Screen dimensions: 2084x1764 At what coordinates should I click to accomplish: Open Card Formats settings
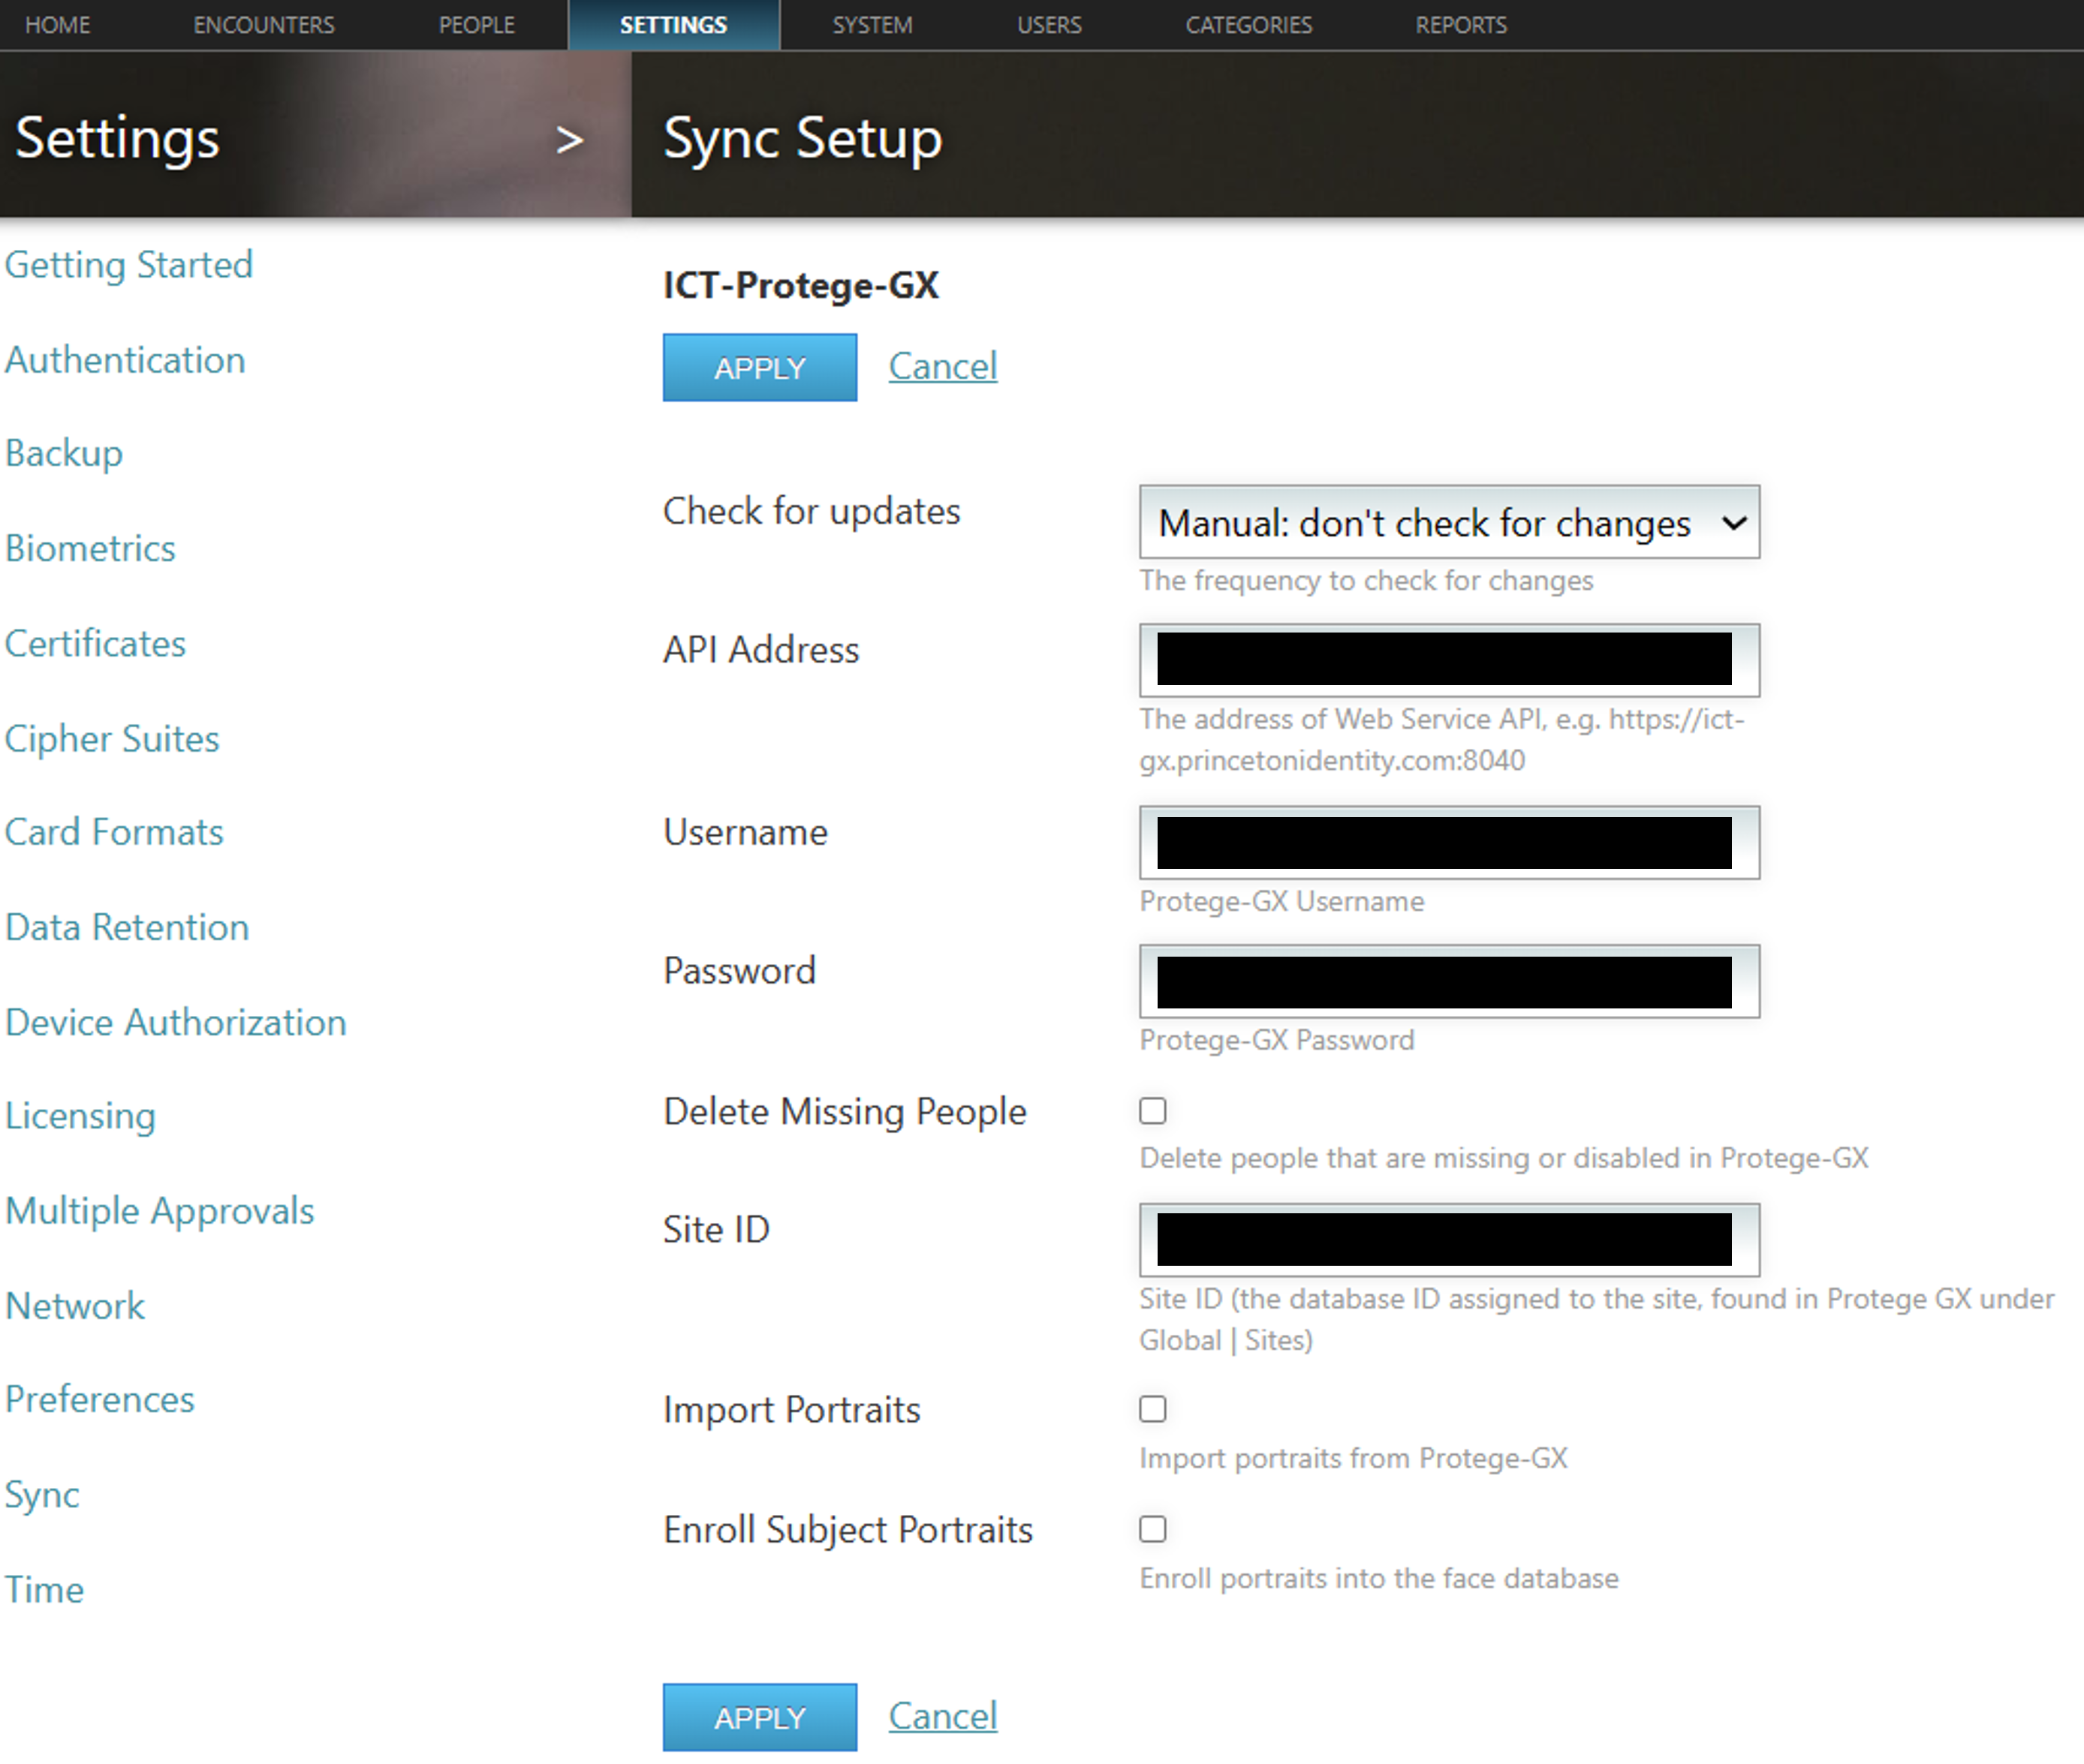[x=114, y=832]
